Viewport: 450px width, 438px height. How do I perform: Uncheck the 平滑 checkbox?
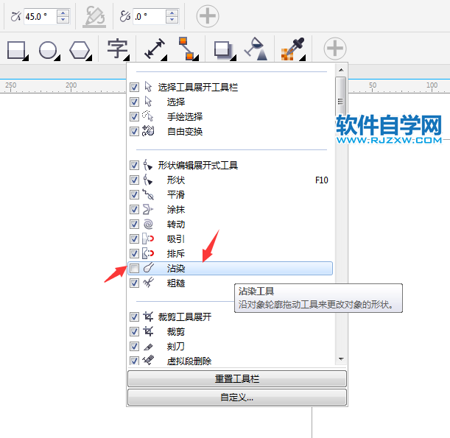point(134,195)
